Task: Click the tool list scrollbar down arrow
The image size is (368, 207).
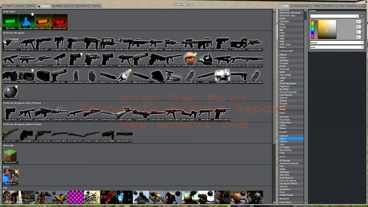Action: (305, 202)
